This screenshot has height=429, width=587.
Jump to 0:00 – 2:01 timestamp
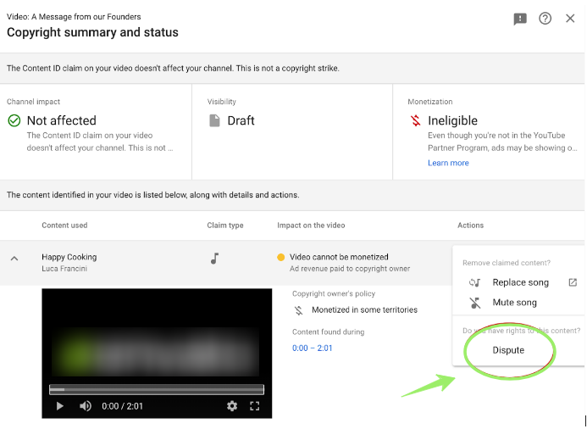click(313, 348)
